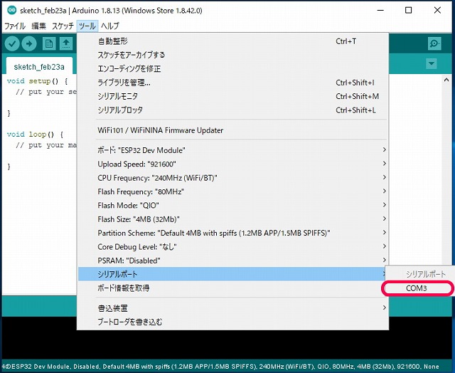Launch WiFi101 / WiFiNINA Firmware Updater

(232, 130)
